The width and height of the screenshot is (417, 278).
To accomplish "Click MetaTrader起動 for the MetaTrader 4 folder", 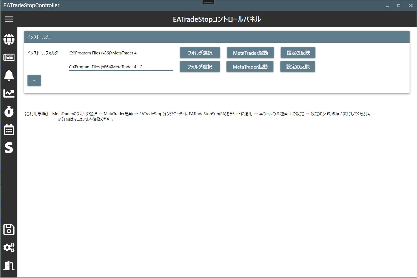I will [250, 53].
